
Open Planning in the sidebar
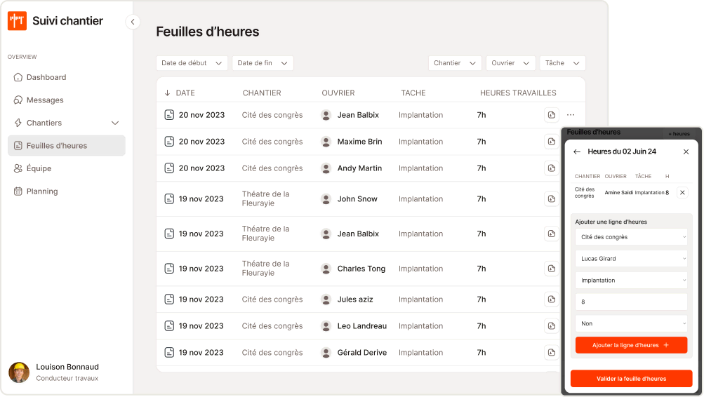coord(67,191)
